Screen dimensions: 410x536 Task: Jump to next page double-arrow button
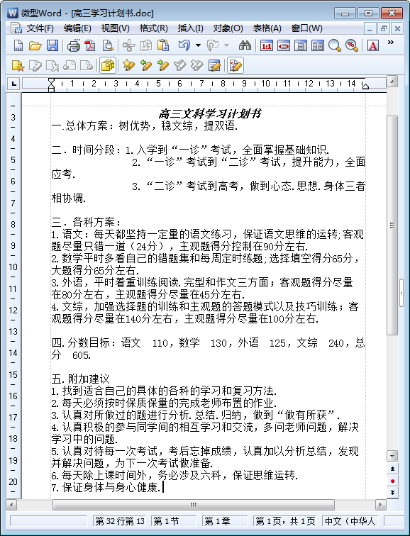click(x=392, y=493)
